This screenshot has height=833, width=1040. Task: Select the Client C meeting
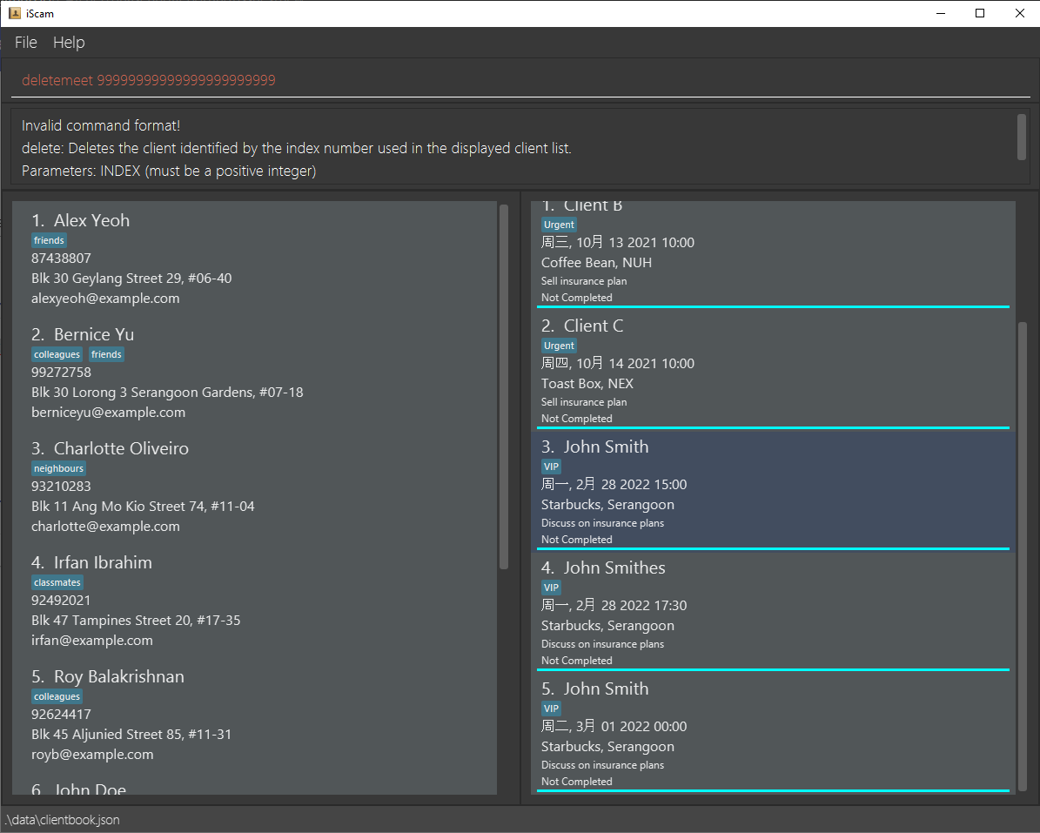point(774,369)
